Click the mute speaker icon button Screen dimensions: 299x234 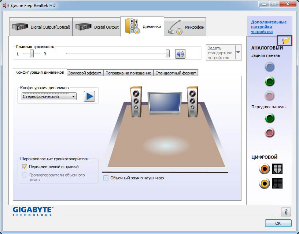[180, 54]
